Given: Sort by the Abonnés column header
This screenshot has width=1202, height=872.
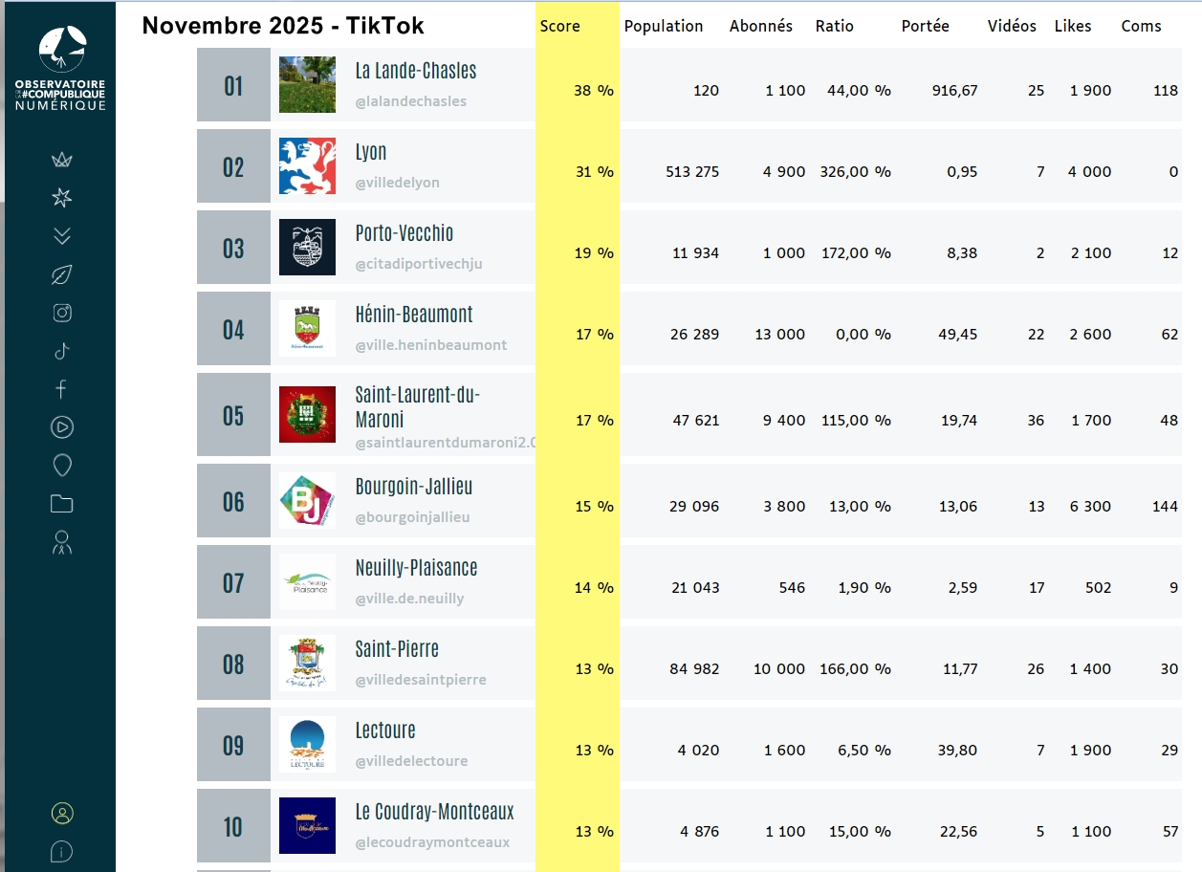Looking at the screenshot, I should coord(760,27).
